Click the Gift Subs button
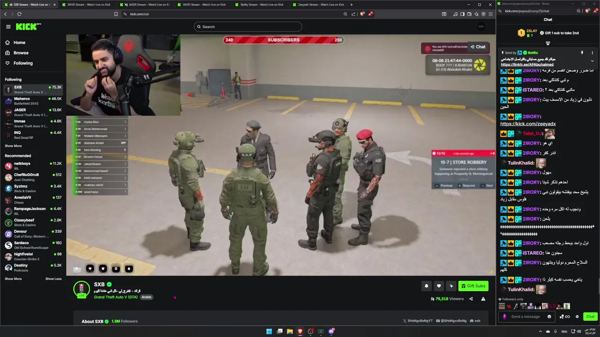 click(x=473, y=286)
